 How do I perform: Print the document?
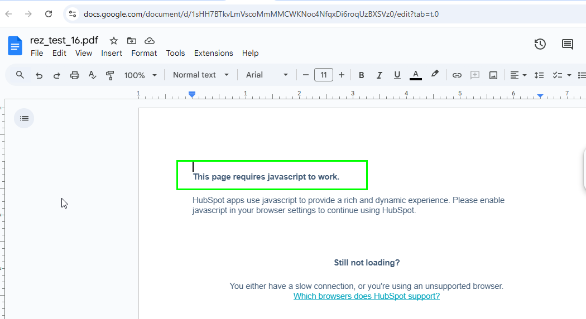coord(75,75)
